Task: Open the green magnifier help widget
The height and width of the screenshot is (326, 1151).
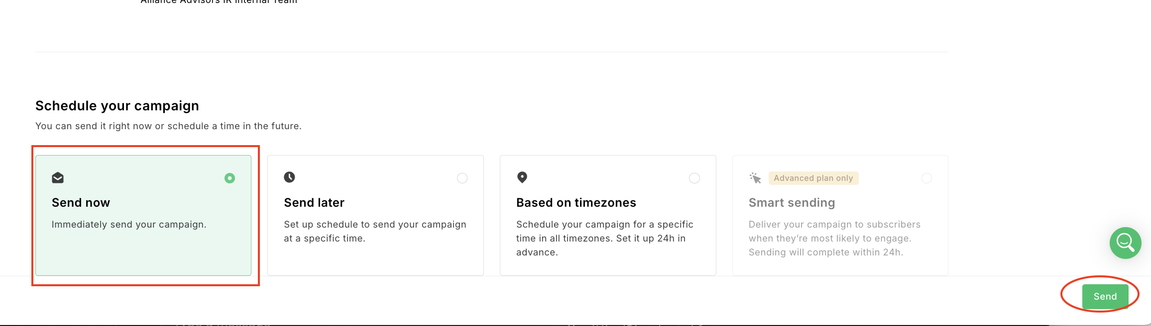Action: 1125,243
